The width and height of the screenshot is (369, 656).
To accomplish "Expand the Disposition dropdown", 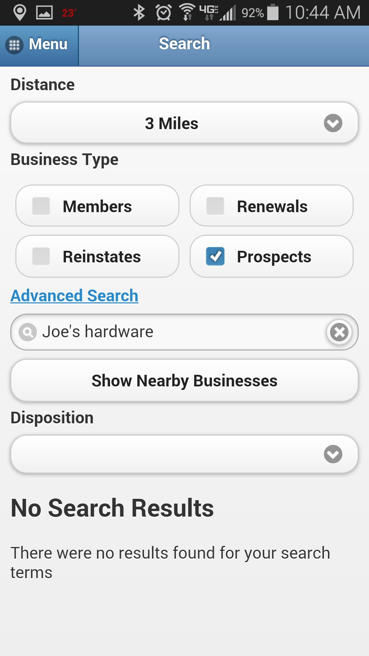I will tap(184, 454).
